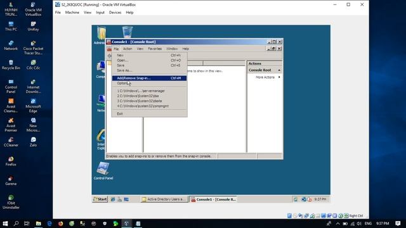The image size is (406, 228).
Task: Click Console1 taskbar button in VM
Action: coord(214,199)
